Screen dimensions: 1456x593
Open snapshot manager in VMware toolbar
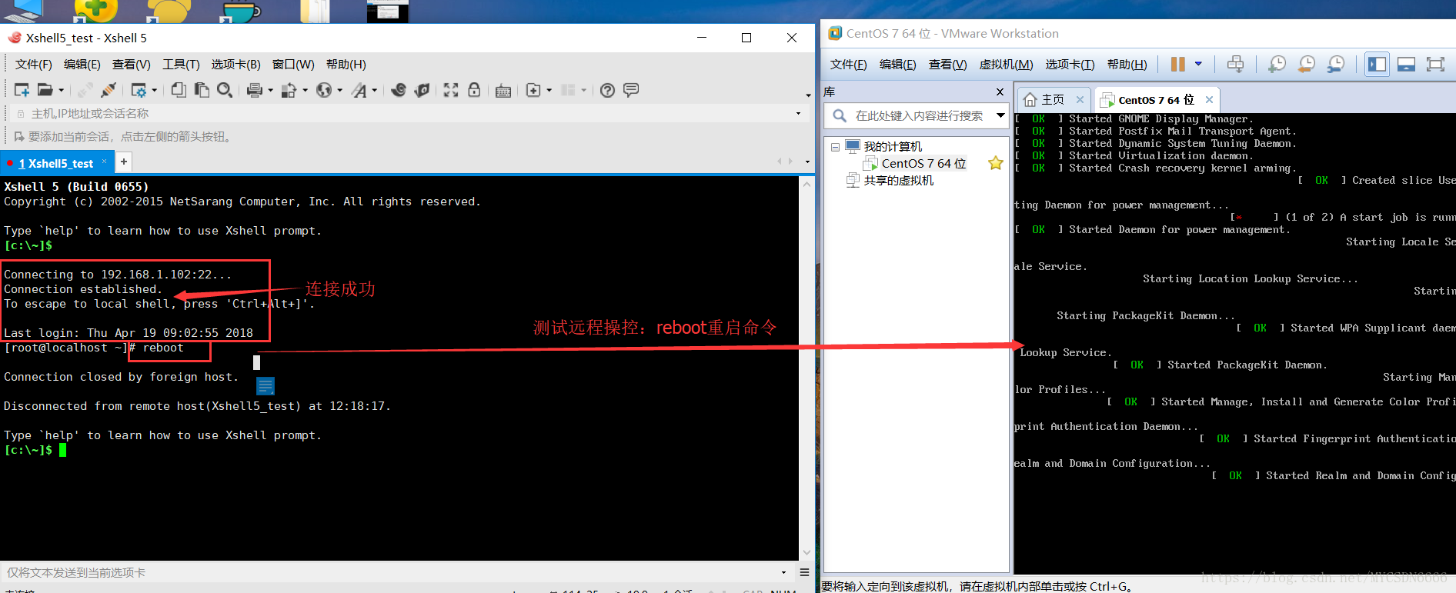[x=1336, y=64]
